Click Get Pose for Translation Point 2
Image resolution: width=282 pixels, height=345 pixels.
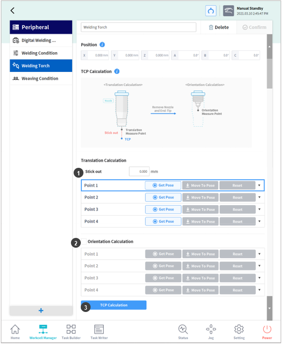tap(163, 197)
